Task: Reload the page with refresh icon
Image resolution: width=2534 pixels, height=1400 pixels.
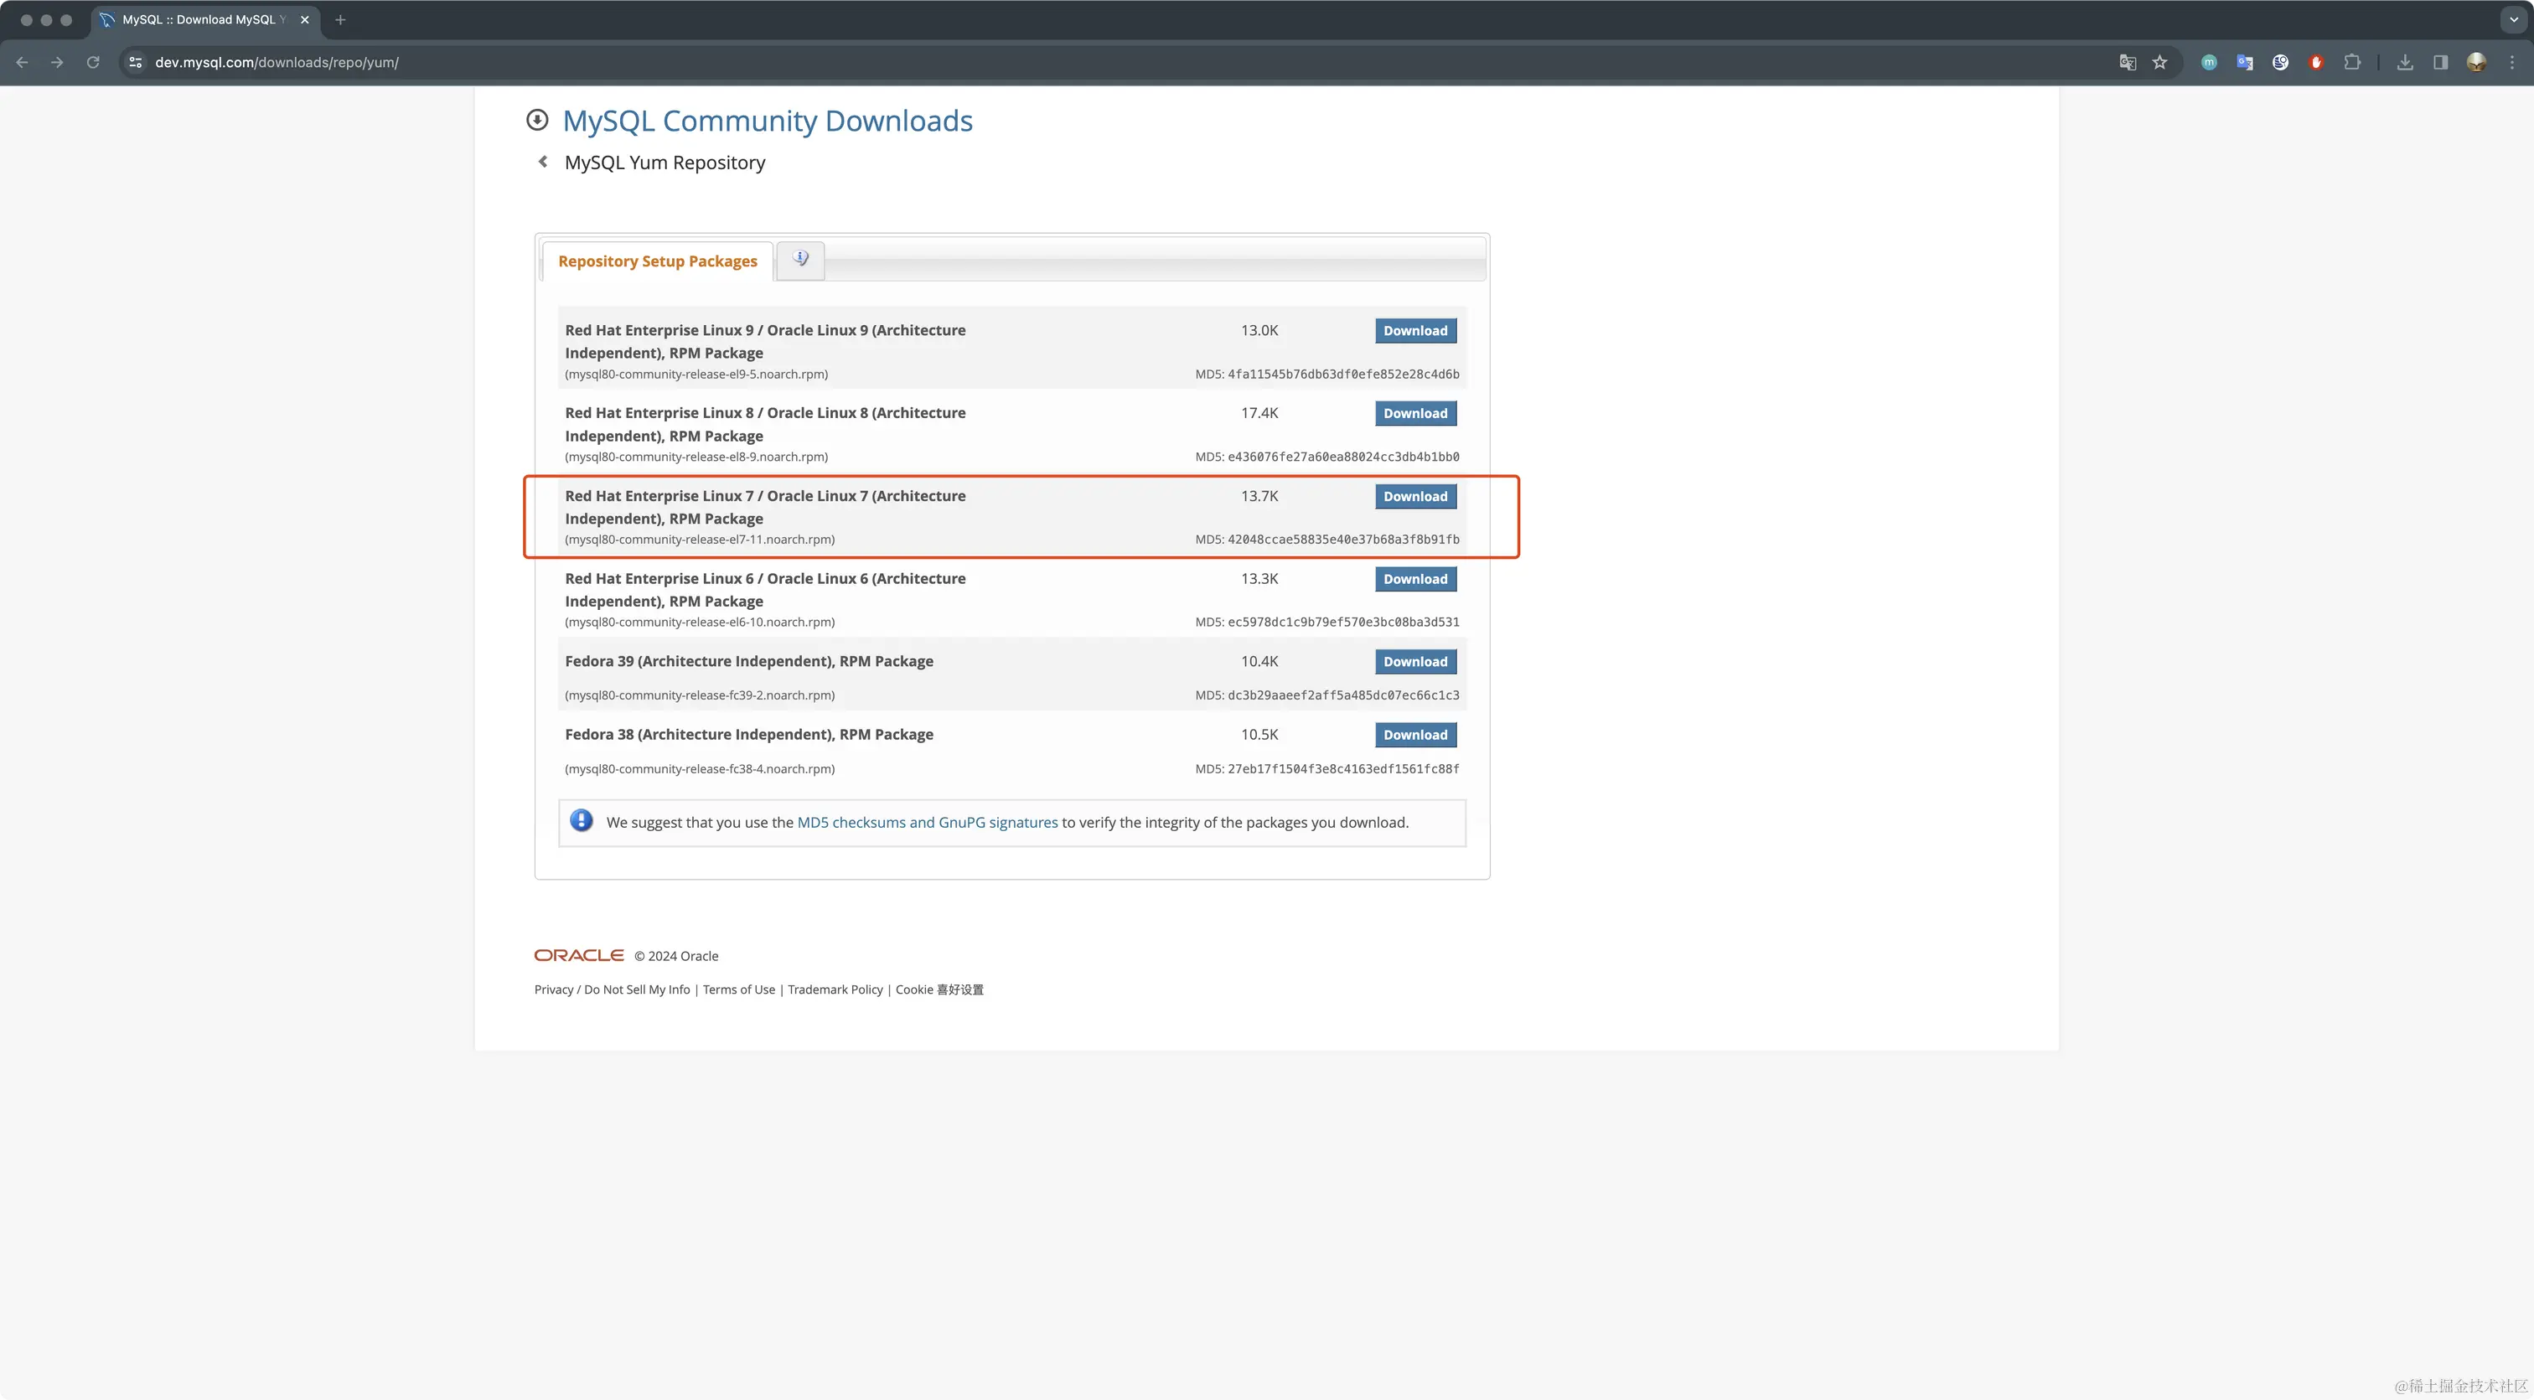Action: click(x=92, y=62)
